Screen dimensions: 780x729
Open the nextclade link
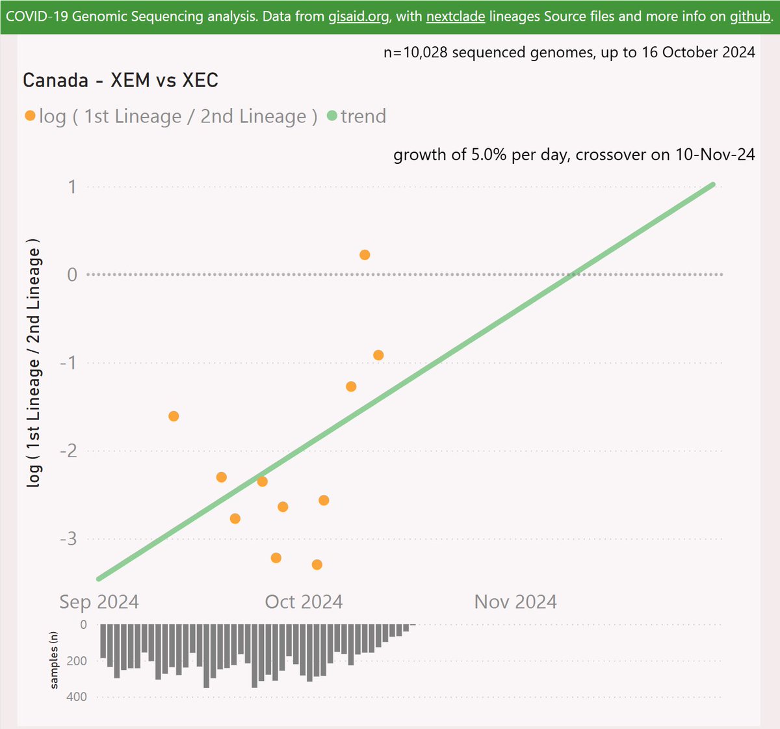point(456,16)
